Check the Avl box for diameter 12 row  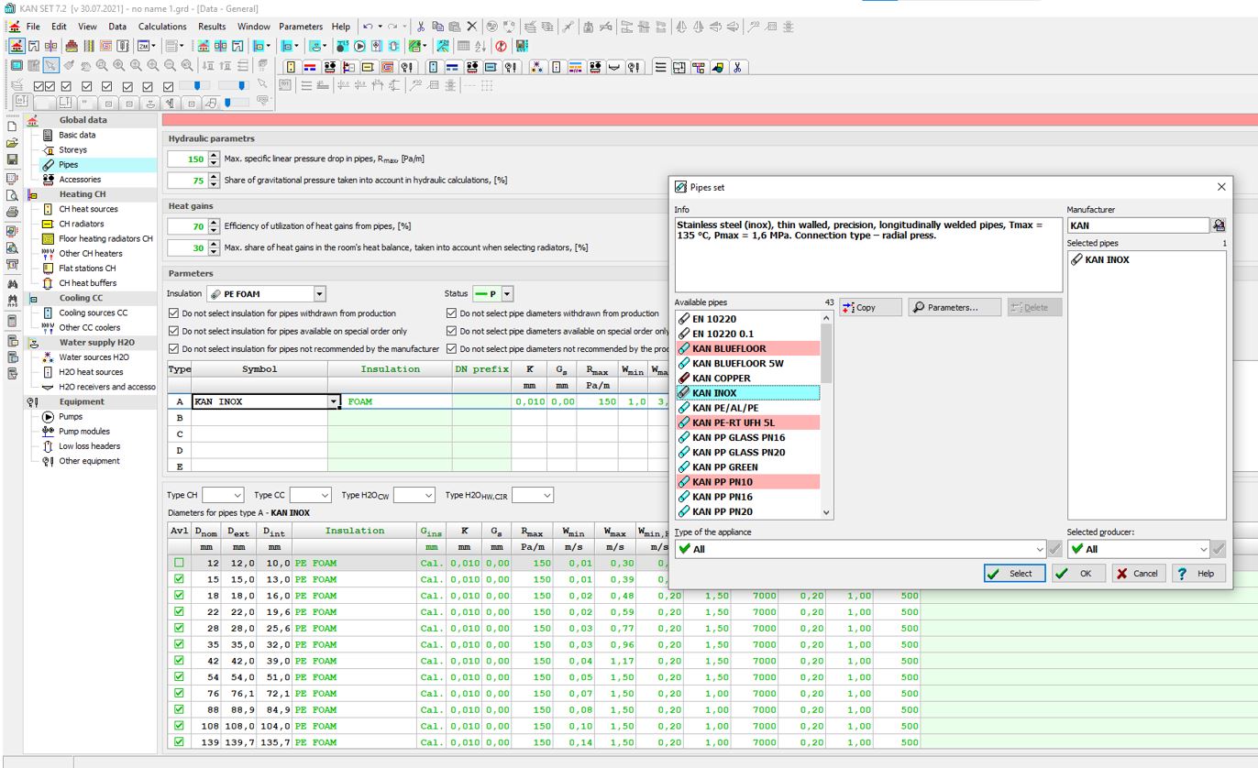[x=179, y=563]
